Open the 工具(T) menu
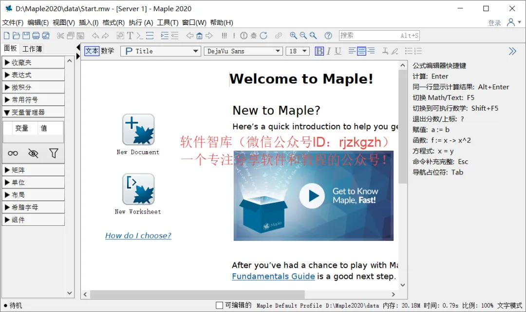 (168, 22)
